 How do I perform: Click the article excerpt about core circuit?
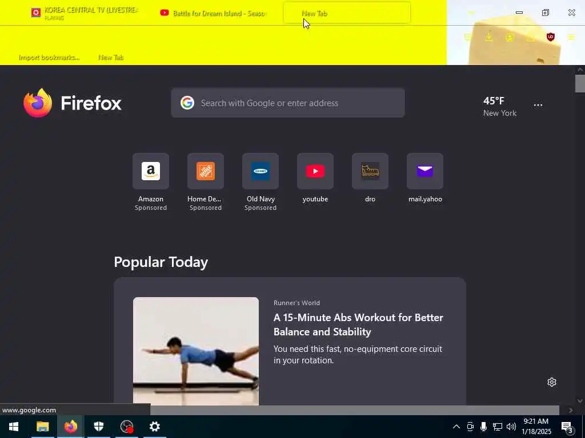click(358, 355)
